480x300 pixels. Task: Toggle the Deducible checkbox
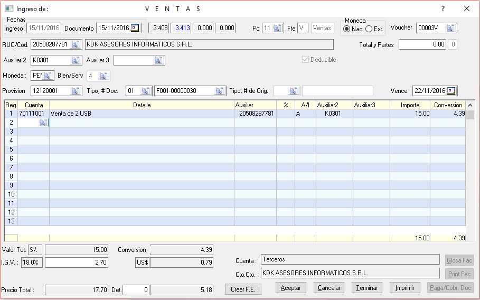pos(305,60)
